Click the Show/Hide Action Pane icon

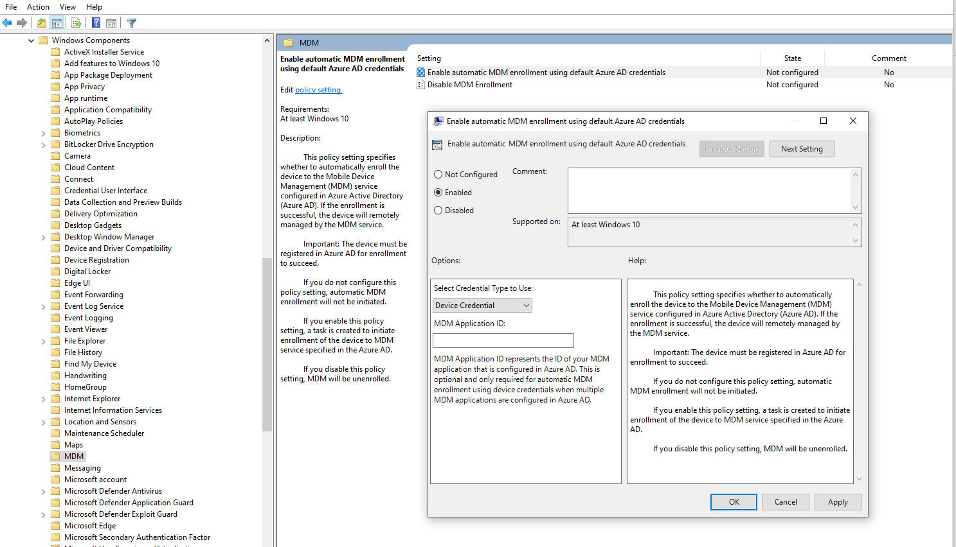(x=111, y=22)
